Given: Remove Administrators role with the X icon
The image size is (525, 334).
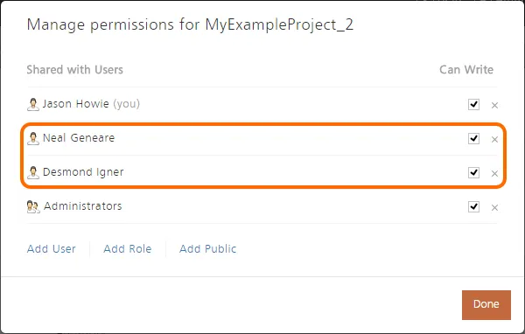Looking at the screenshot, I should coord(494,208).
